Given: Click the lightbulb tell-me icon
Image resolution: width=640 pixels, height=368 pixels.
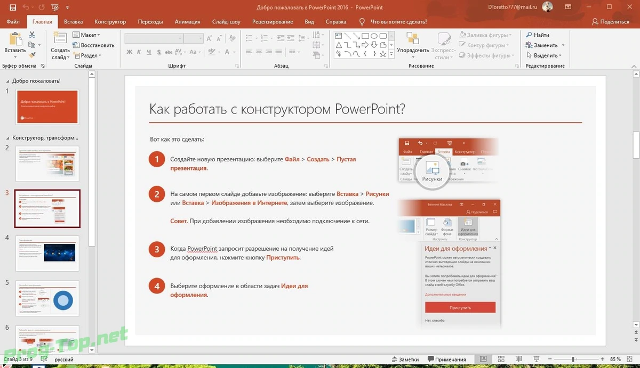Looking at the screenshot, I should [362, 22].
